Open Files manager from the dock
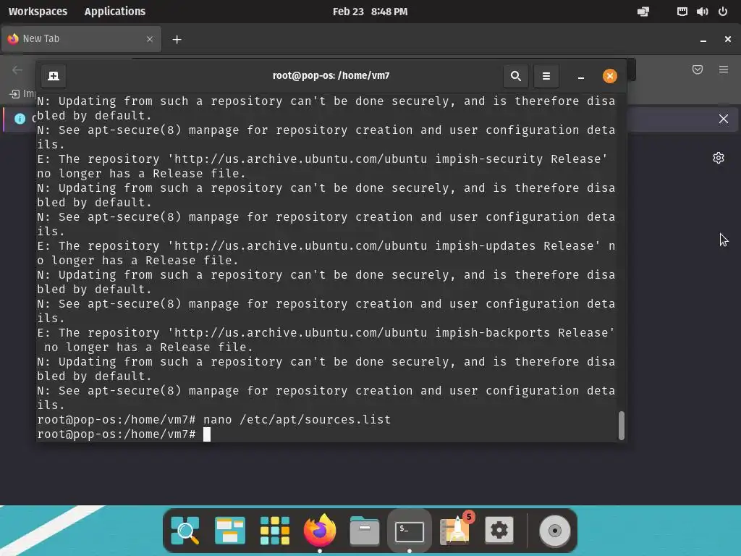The height and width of the screenshot is (556, 741). coord(365,531)
